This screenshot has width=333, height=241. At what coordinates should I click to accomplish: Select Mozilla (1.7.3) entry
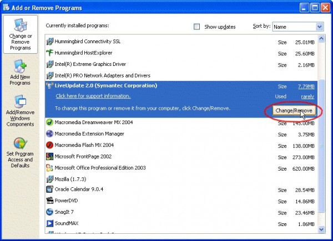coord(181,180)
